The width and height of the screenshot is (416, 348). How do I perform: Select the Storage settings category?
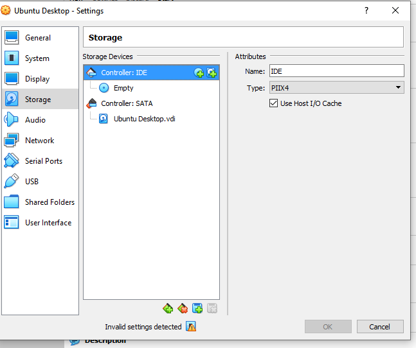pos(40,100)
